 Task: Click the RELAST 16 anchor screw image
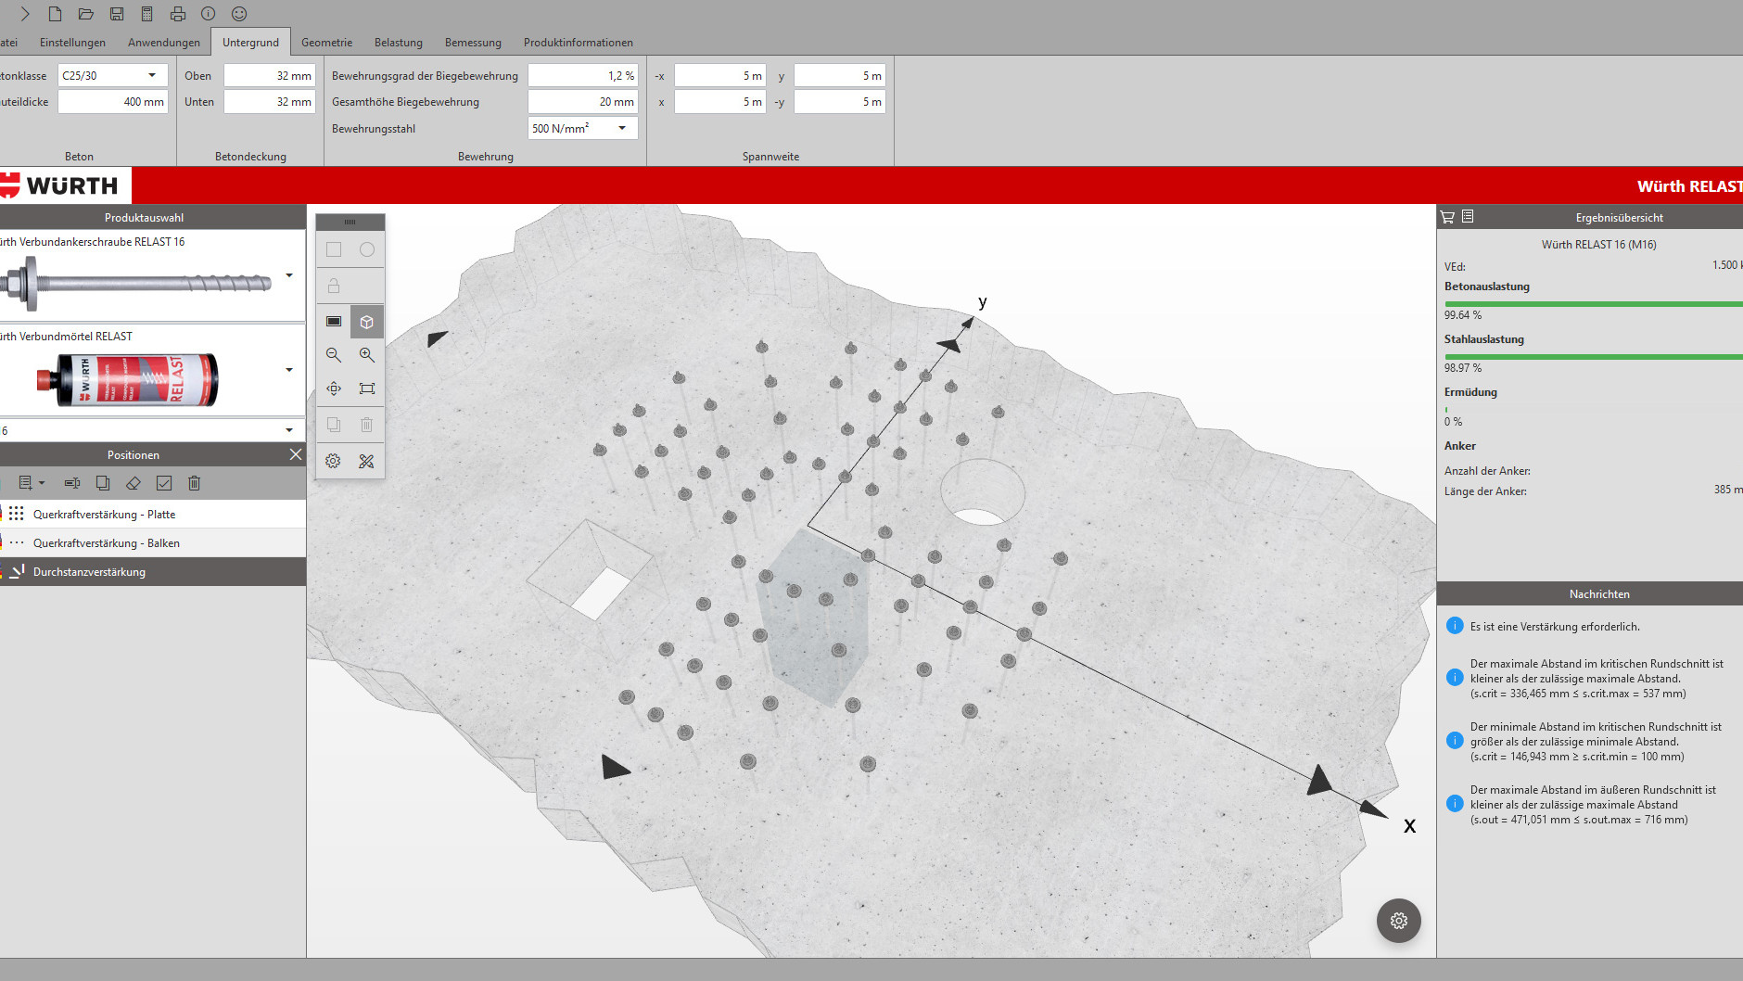click(136, 283)
